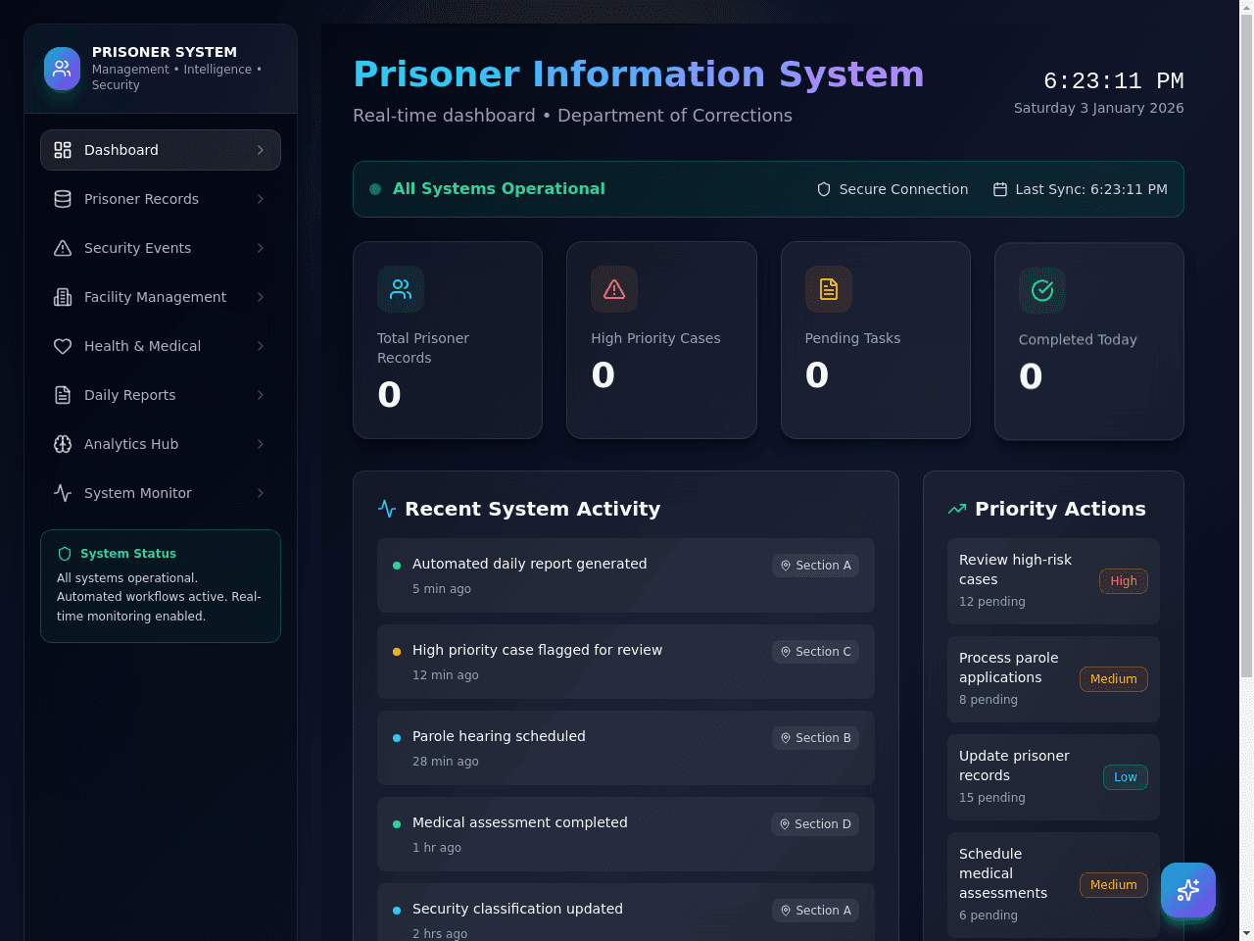Click the System Monitor pulse icon
The image size is (1254, 941).
tap(63, 493)
